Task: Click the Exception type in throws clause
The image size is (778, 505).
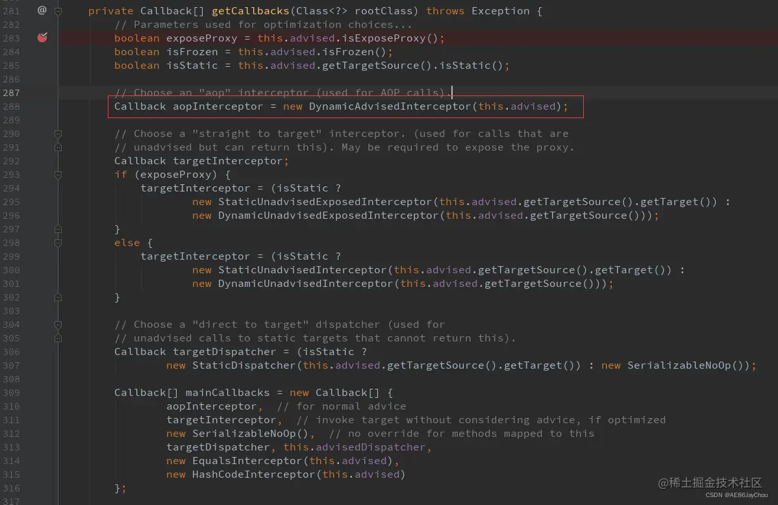Action: 501,11
